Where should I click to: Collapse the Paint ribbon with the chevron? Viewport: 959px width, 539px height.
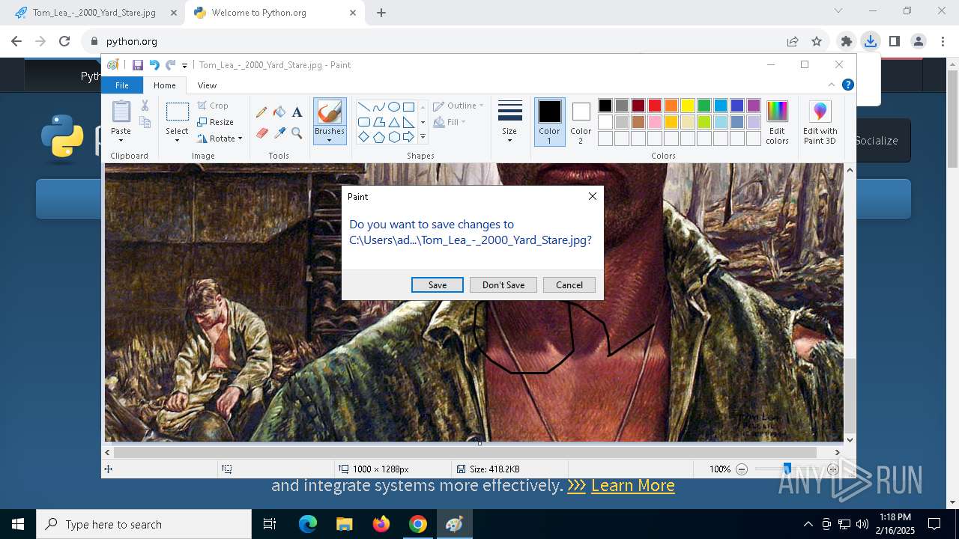[832, 85]
